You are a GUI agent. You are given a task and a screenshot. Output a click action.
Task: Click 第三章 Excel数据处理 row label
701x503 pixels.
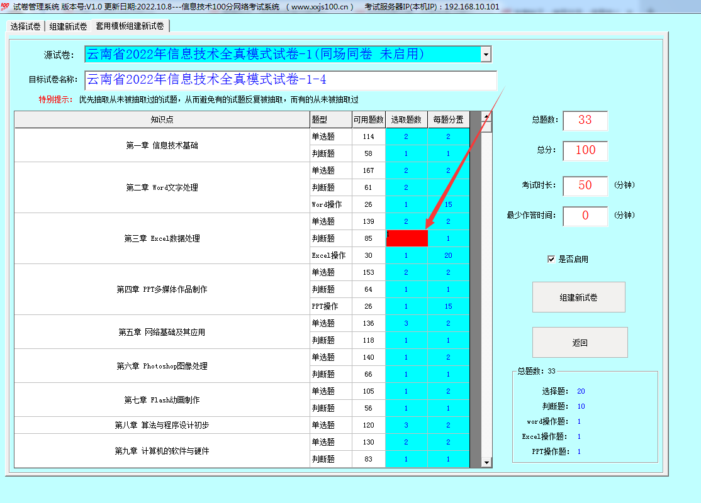162,238
